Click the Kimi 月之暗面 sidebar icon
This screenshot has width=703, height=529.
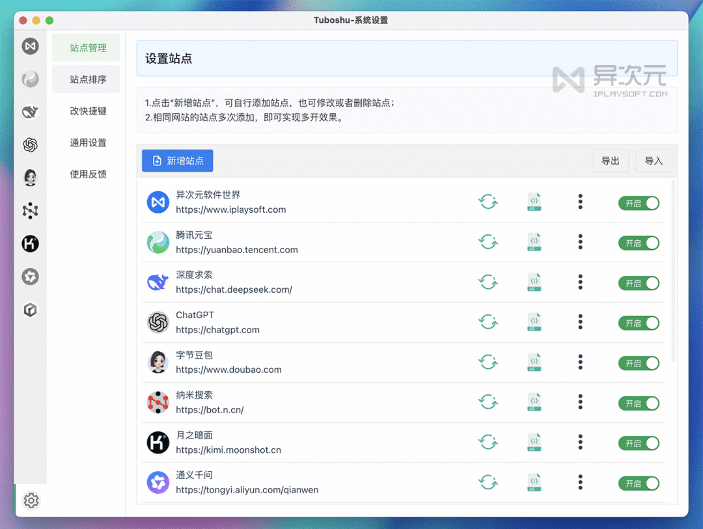[x=30, y=244]
